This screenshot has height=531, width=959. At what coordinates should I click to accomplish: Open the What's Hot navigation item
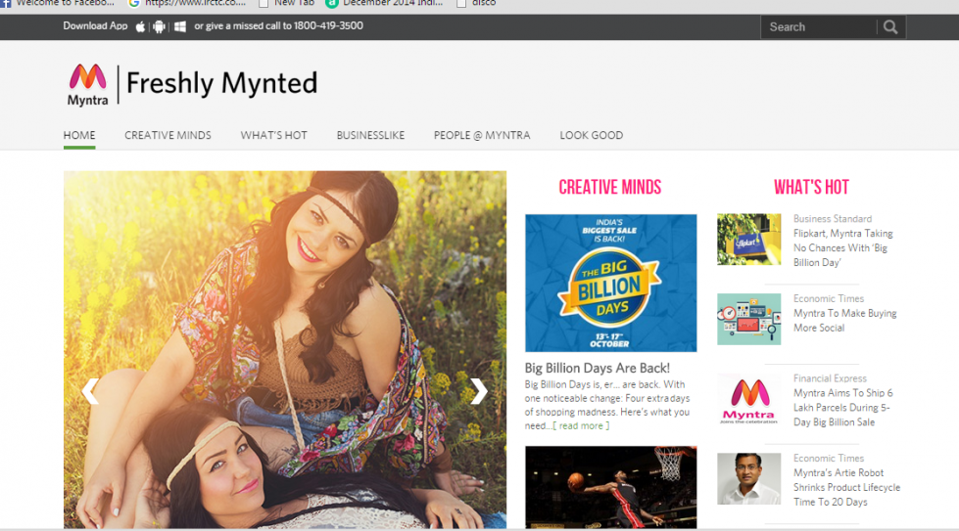(273, 135)
